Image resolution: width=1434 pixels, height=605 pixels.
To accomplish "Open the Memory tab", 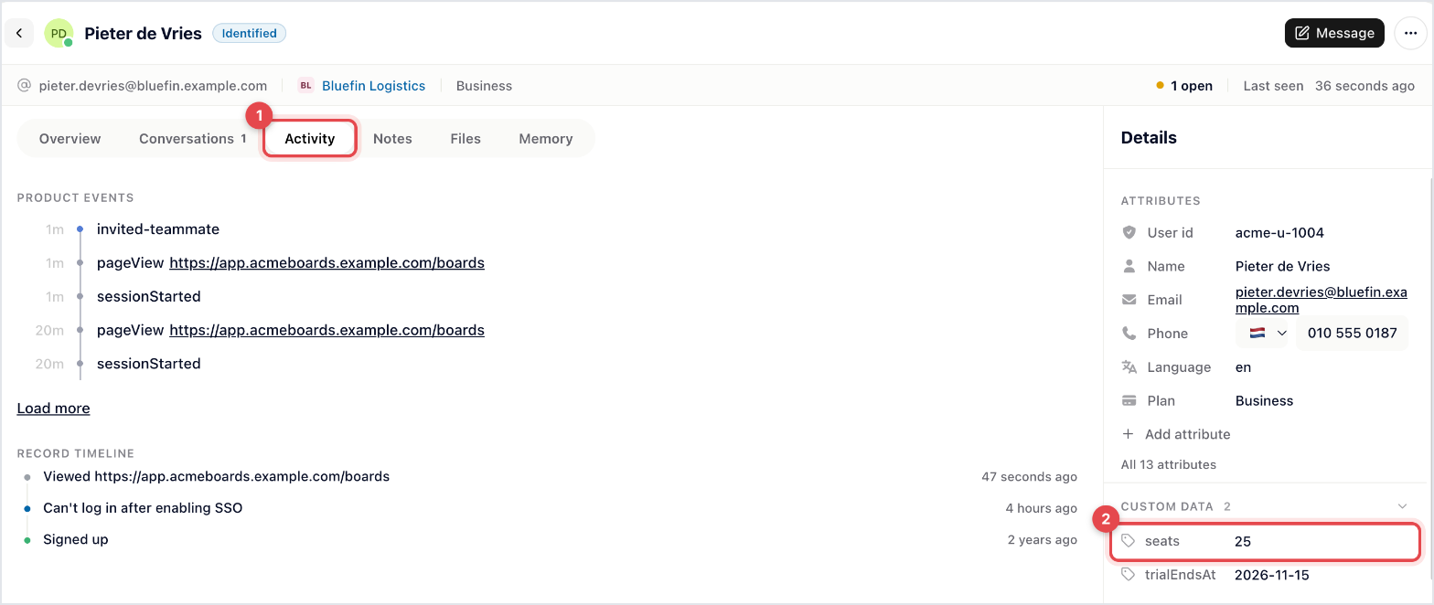I will click(x=546, y=139).
